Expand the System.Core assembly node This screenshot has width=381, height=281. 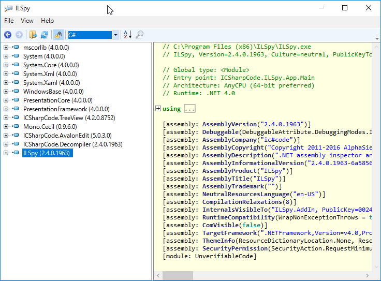tap(6, 65)
